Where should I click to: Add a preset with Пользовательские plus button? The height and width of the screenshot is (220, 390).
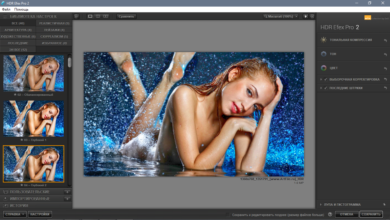pyautogui.click(x=67, y=192)
